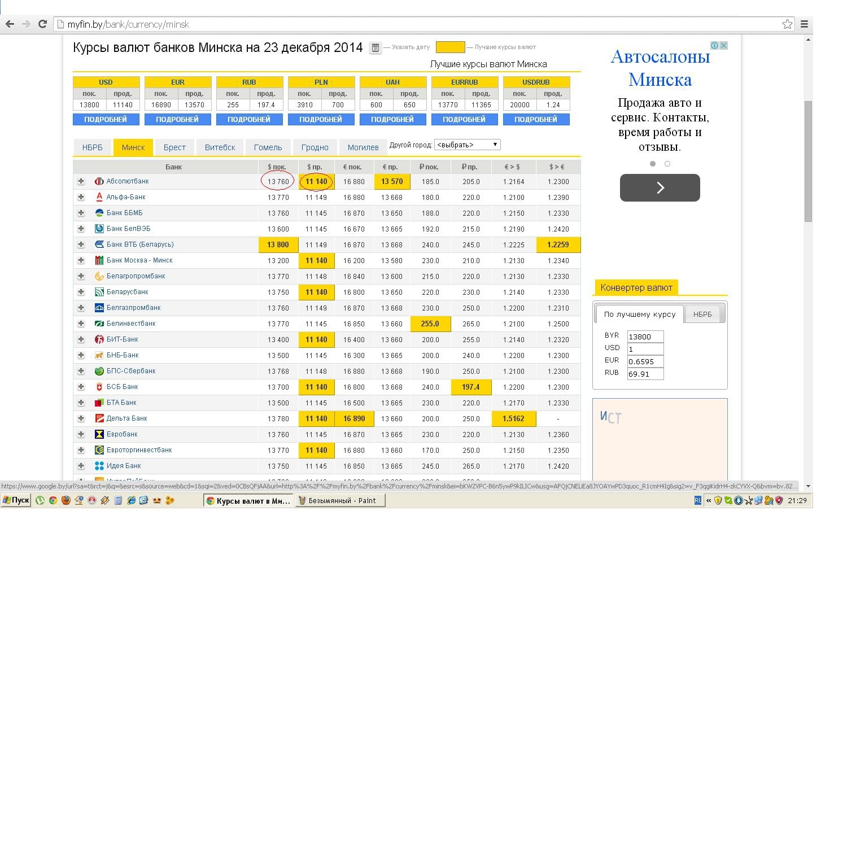This screenshot has width=847, height=847.
Task: Click the blue download arrow tray icon
Action: (738, 500)
